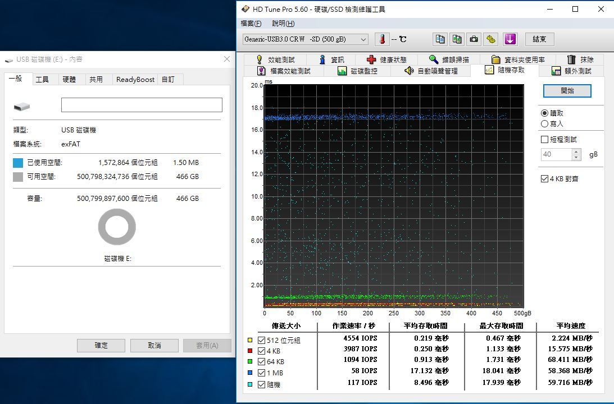Increase the short stroke gB spinner value
This screenshot has height=404, width=614.
(576, 151)
